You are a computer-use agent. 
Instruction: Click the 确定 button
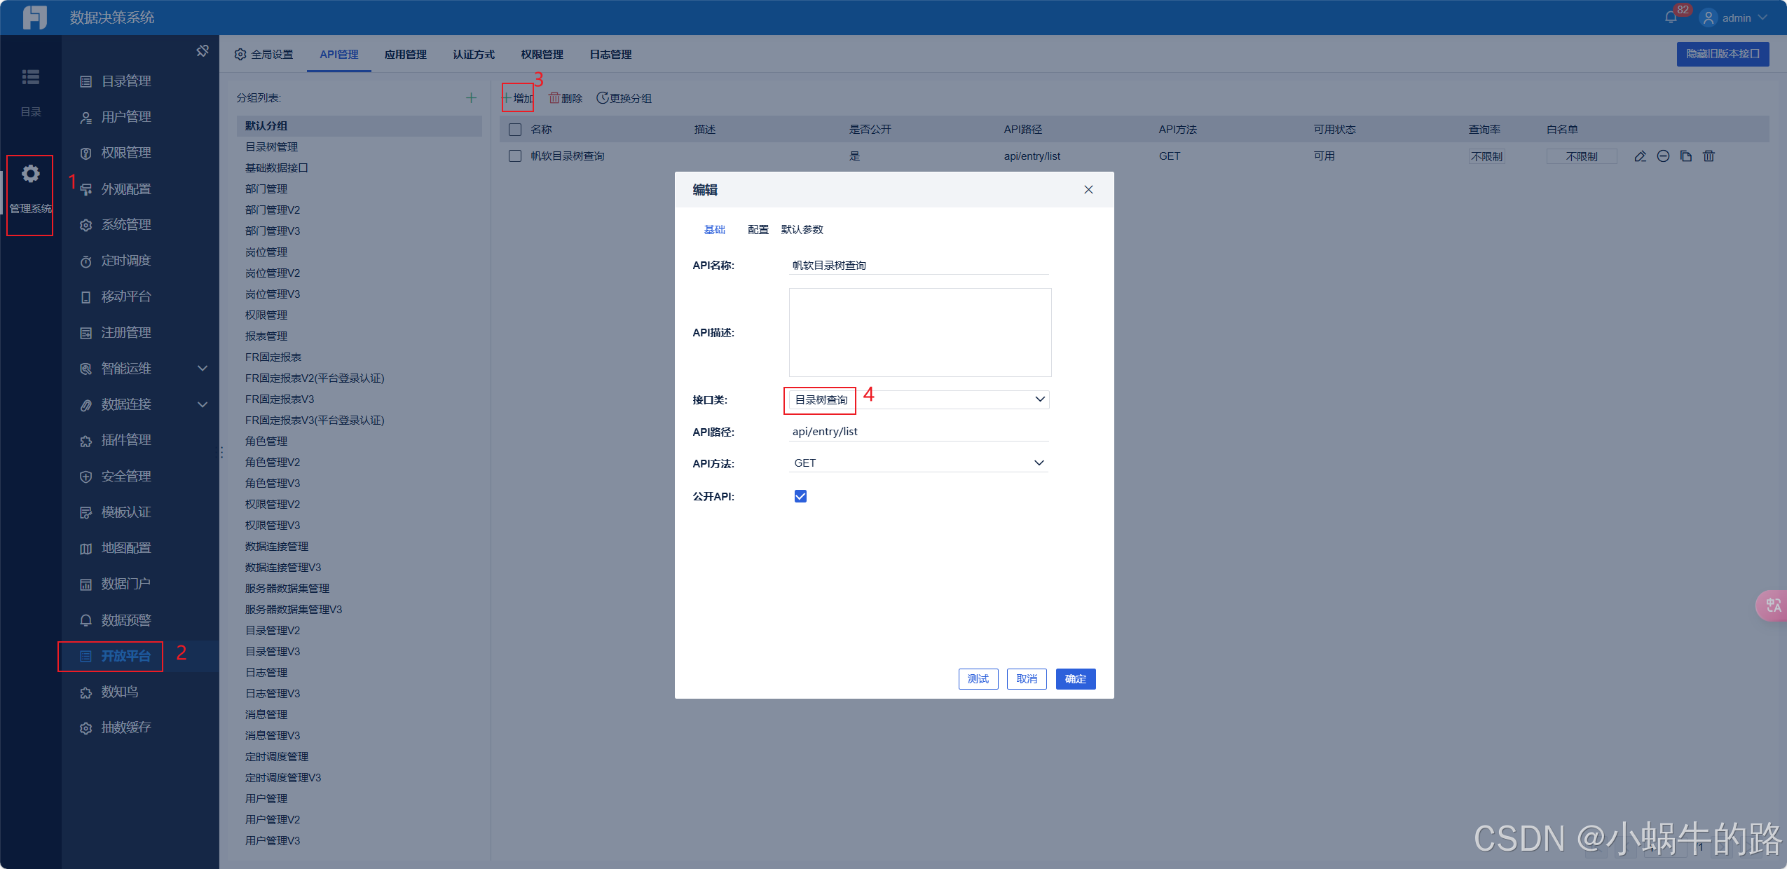(1075, 678)
